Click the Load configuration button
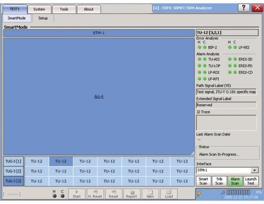 (x=169, y=194)
